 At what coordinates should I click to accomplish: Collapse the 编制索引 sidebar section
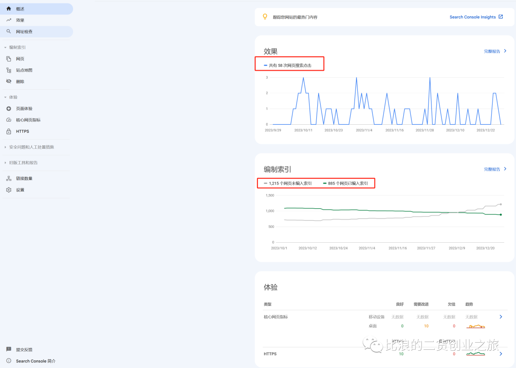(6, 47)
